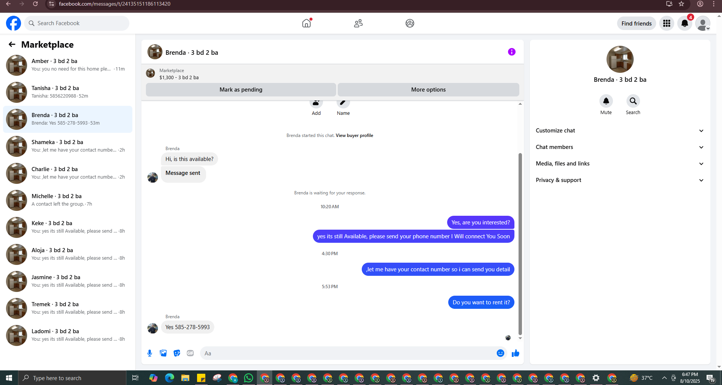Viewport: 722px width, 385px height.
Task: Select Shameka · 3 bd 2 ba conversation
Action: click(x=68, y=146)
